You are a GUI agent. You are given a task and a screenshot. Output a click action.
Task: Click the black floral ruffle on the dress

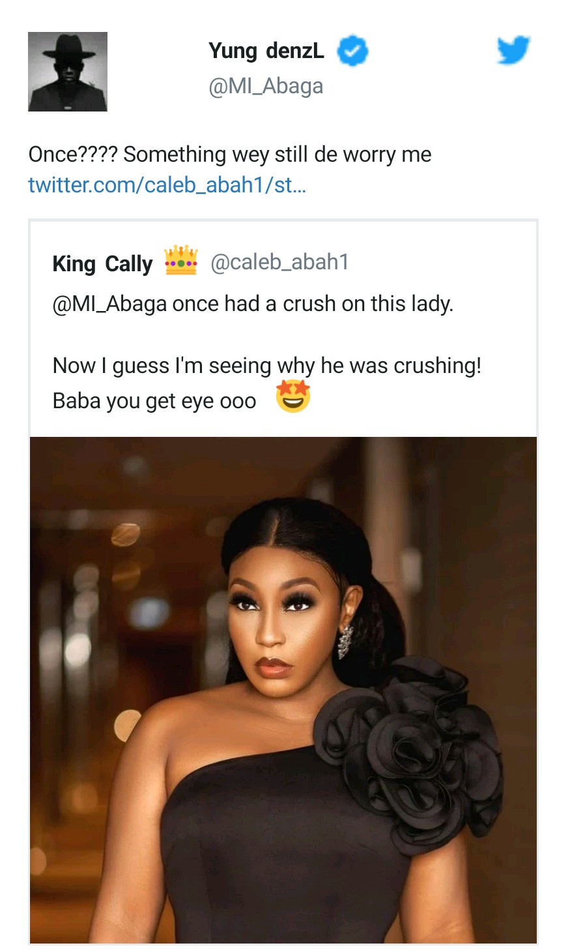click(410, 750)
